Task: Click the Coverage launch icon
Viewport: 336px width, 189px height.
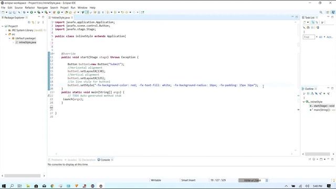Action: [39, 12]
